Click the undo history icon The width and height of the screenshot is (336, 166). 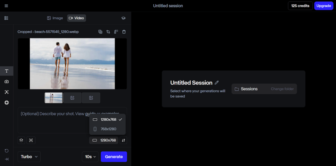[7, 151]
